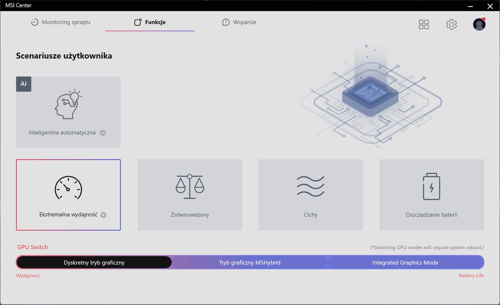Open Ekstremalna wydajność settings gear
500x305 pixels.
[x=103, y=215]
